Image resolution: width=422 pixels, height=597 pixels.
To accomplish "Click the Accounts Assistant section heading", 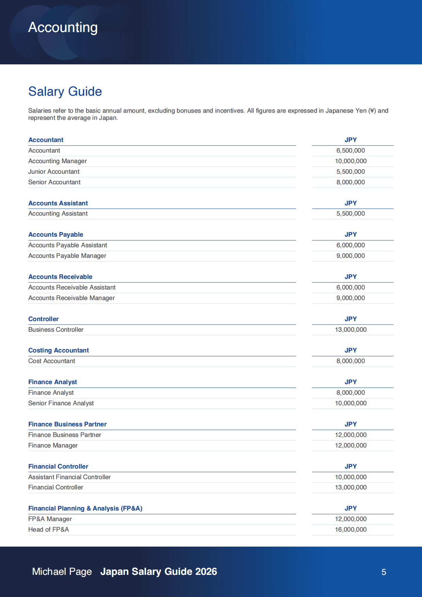I will click(x=58, y=203).
